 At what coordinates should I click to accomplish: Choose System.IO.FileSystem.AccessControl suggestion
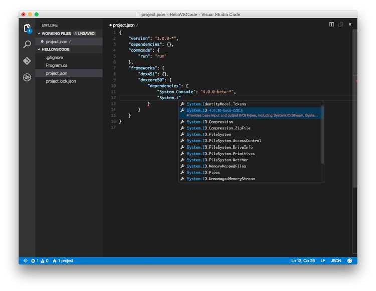[251, 141]
